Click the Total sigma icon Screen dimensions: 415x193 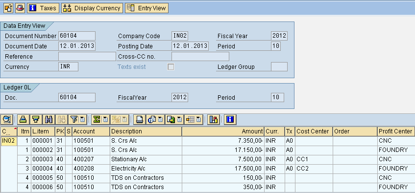[x=97, y=120]
